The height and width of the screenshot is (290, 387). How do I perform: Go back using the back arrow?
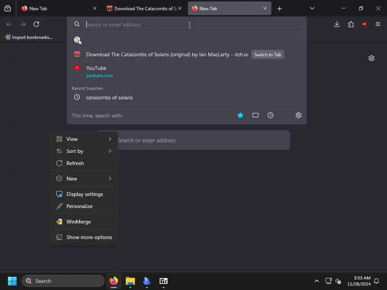(9, 24)
